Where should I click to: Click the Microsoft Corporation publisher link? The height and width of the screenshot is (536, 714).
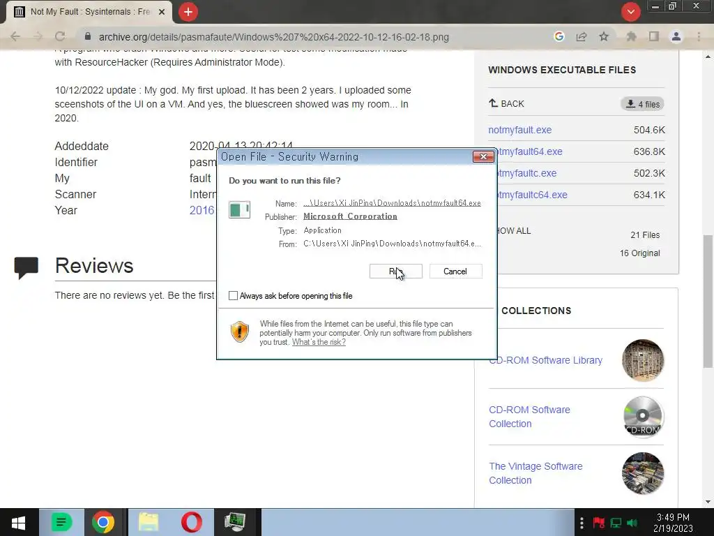tap(350, 216)
